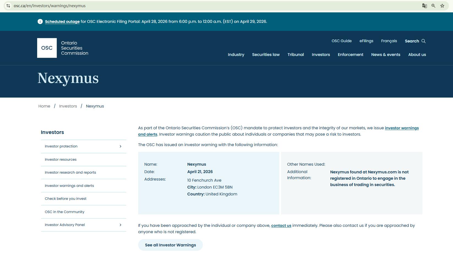Click the Home breadcrumb link

(x=44, y=106)
